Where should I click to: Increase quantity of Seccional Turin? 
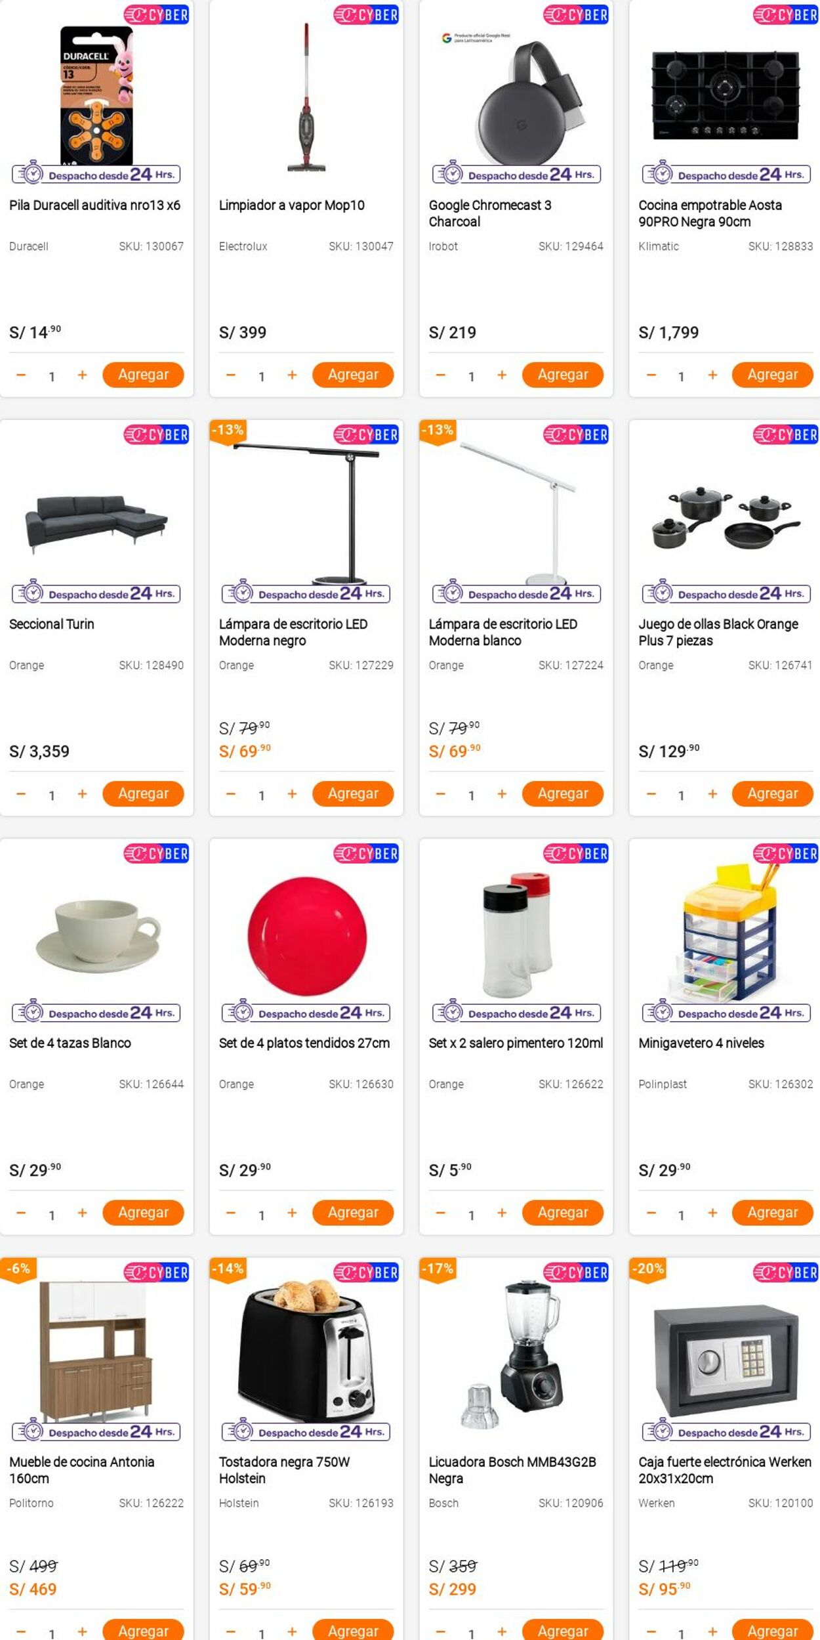[x=82, y=793]
